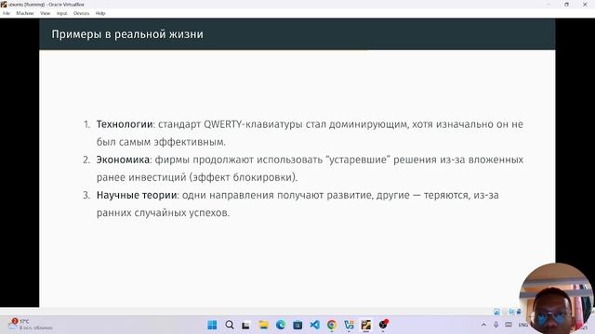Click the Windows Start button
595x334 pixels.
pyautogui.click(x=213, y=325)
